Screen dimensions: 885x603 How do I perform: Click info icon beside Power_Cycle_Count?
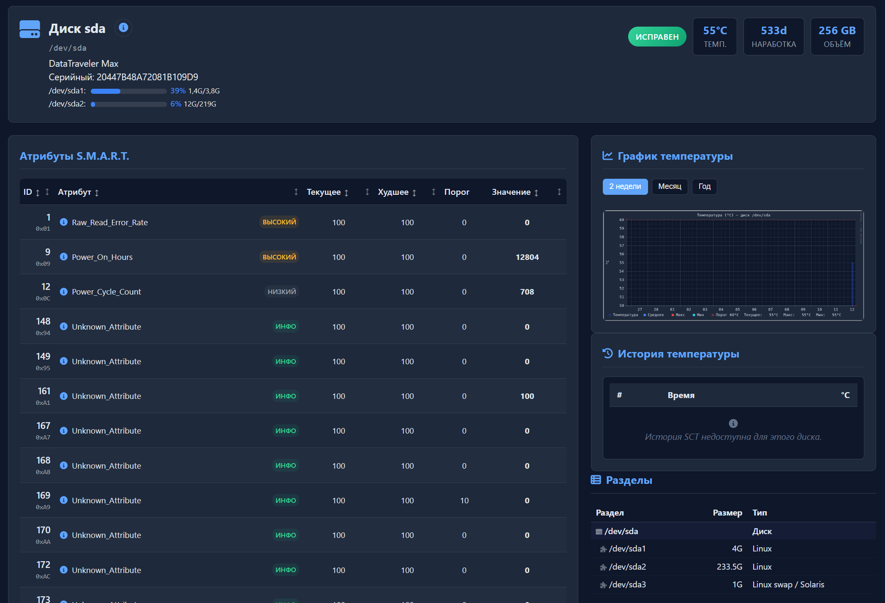[64, 292]
